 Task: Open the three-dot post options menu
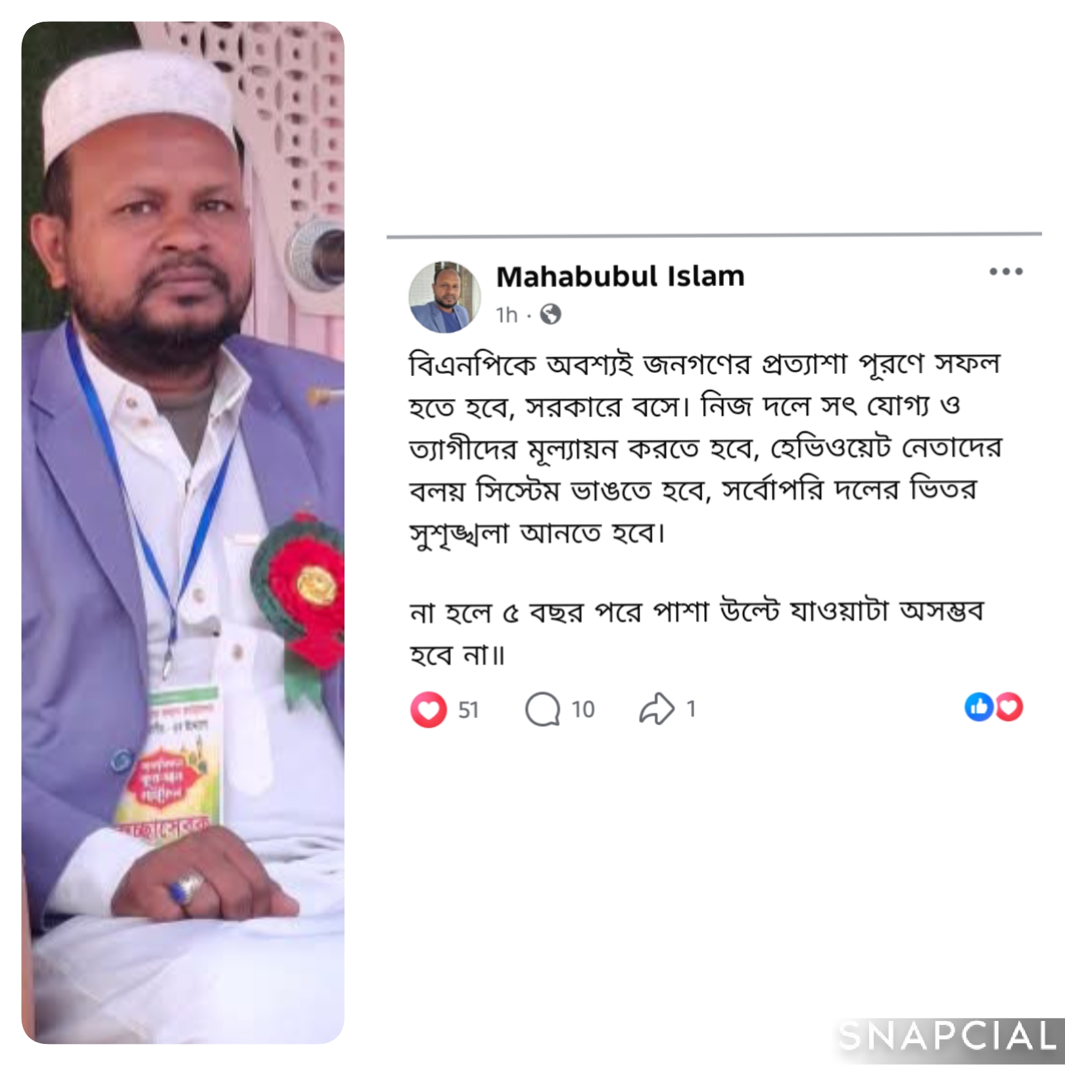pos(1006,272)
